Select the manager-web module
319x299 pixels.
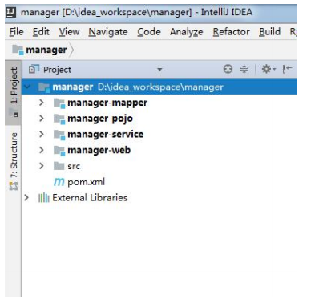(x=99, y=150)
